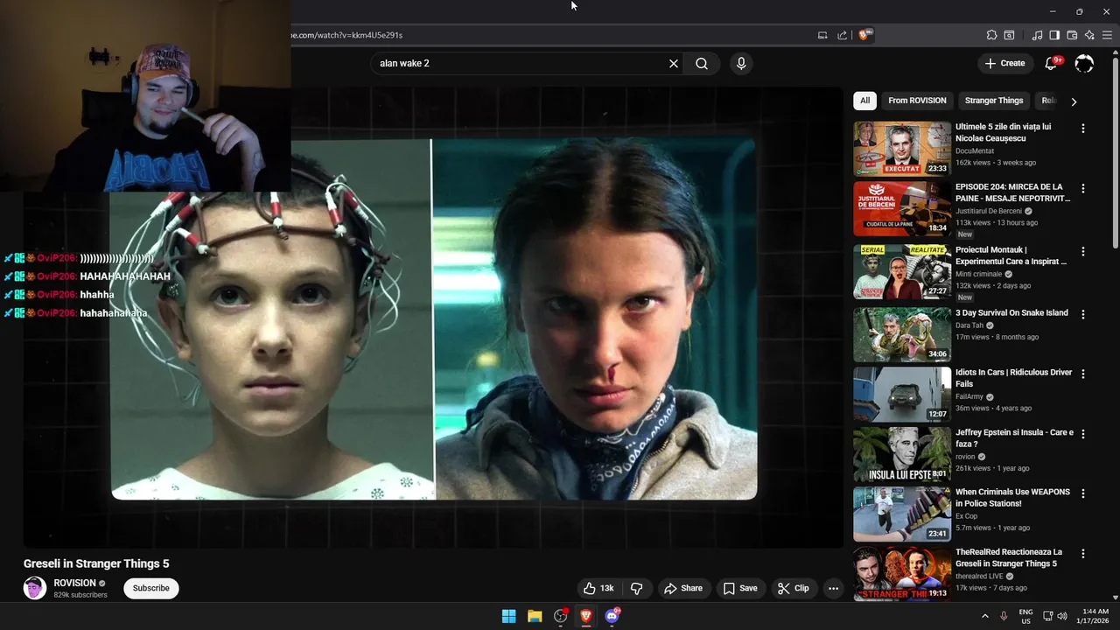The width and height of the screenshot is (1120, 630).
Task: Open Proiectul Montauk video thumbnail
Action: pyautogui.click(x=902, y=272)
